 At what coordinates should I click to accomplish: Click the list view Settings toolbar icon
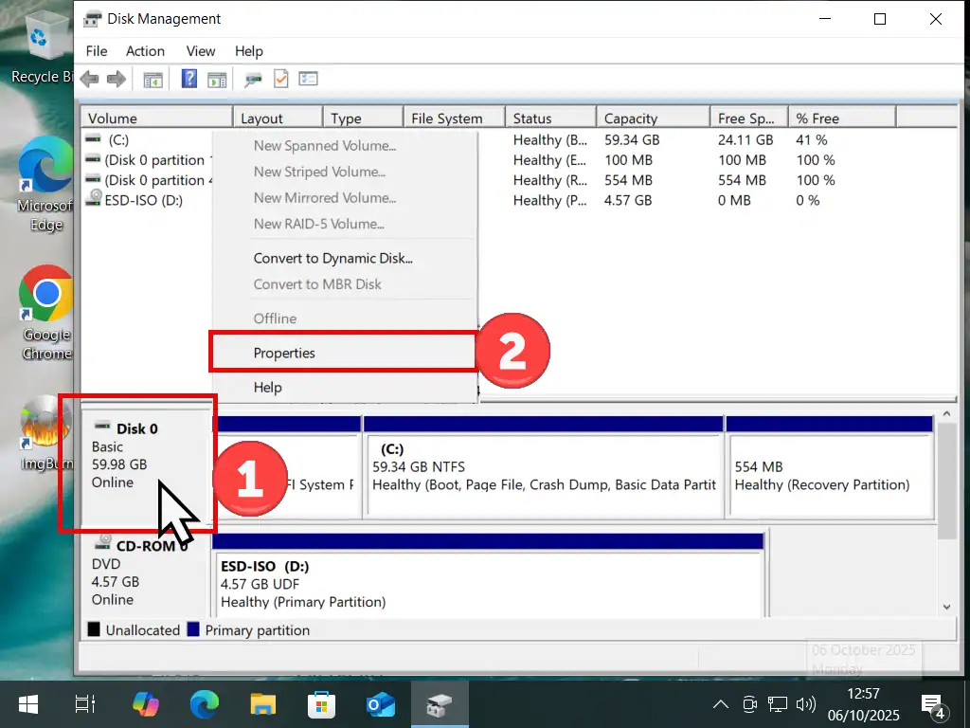(x=308, y=80)
